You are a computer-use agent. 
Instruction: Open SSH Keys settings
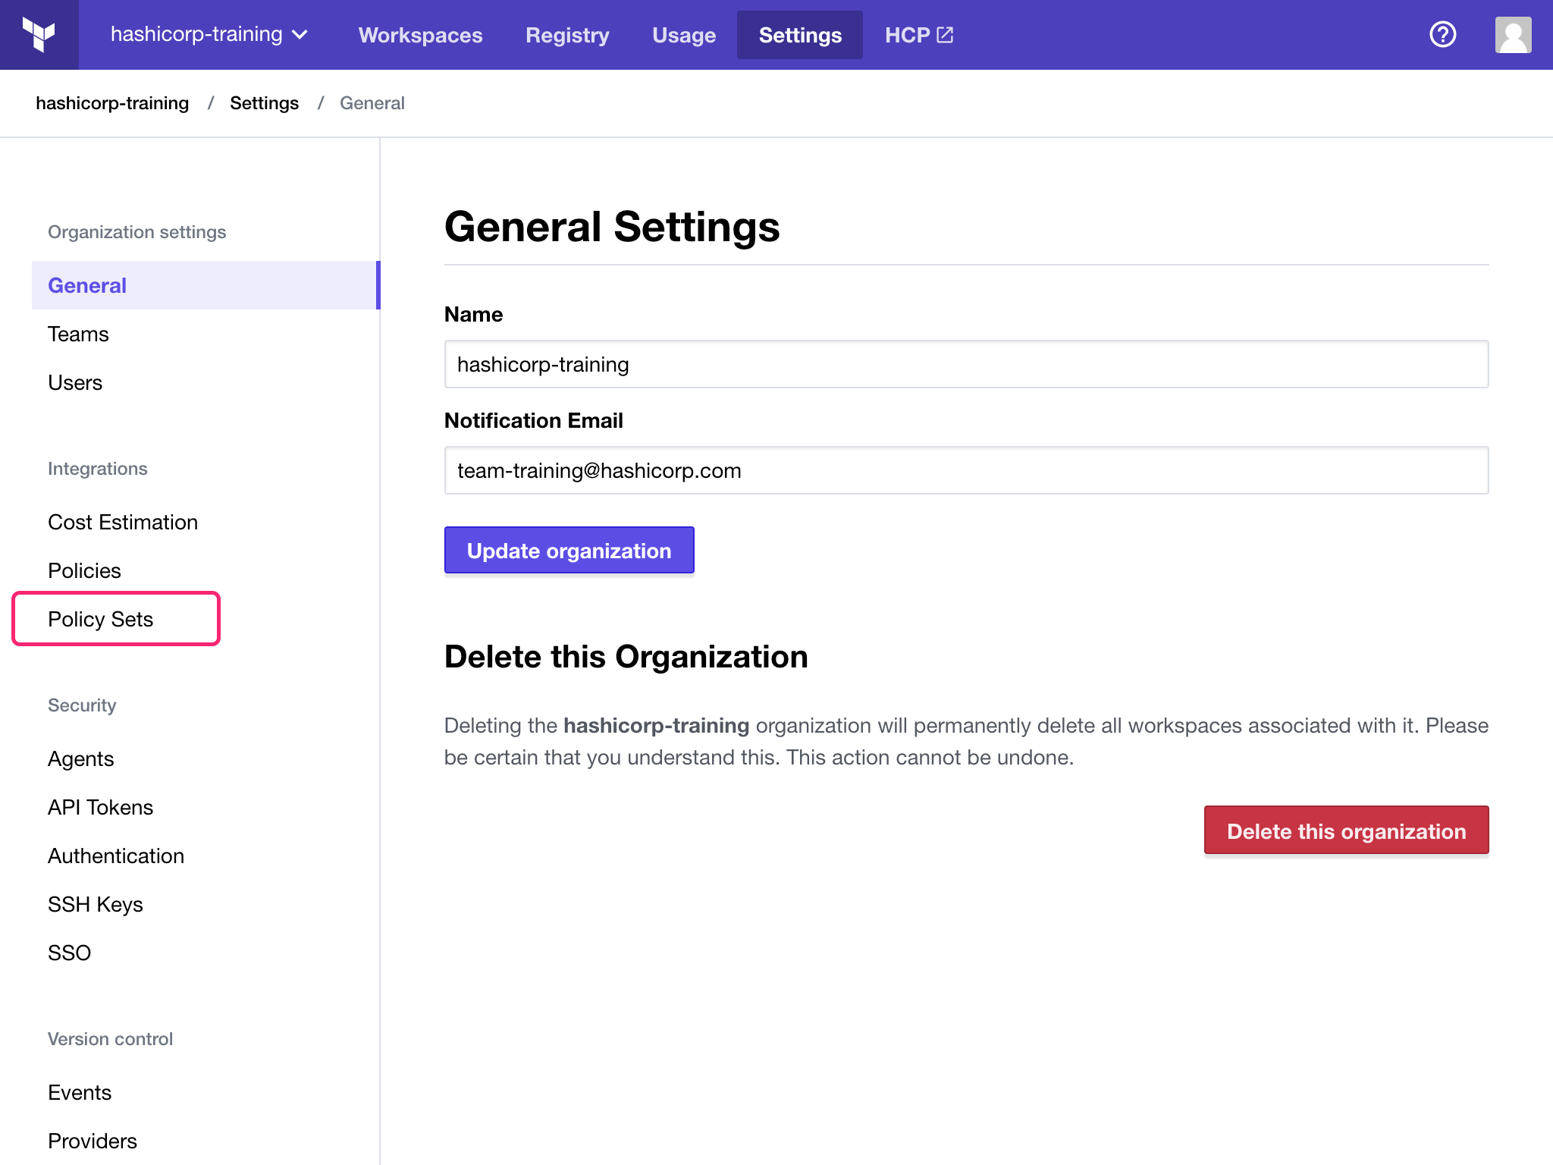click(96, 904)
